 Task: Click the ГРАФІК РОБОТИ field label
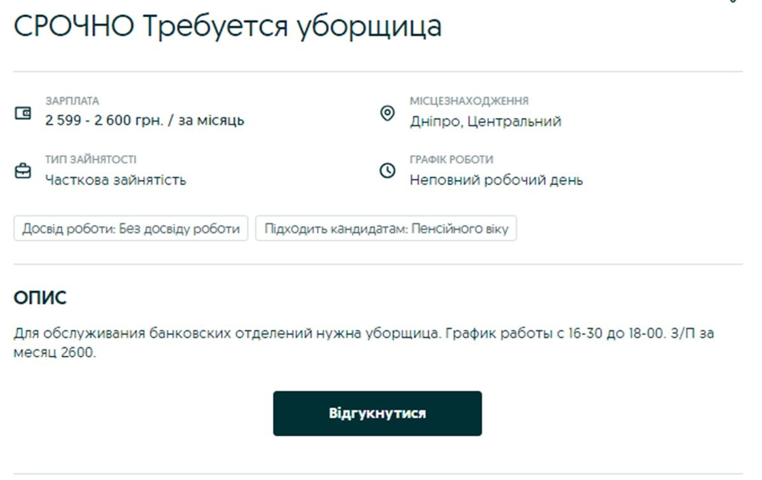coord(451,160)
